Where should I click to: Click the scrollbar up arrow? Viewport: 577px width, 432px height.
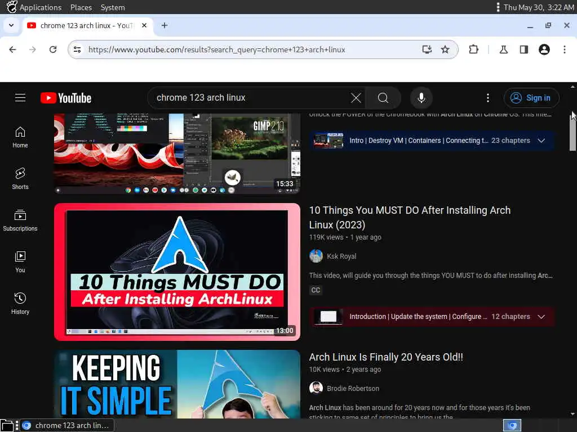coord(572,87)
